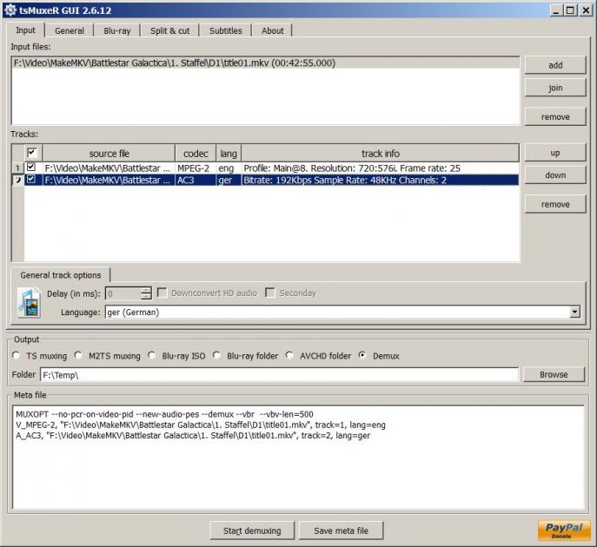This screenshot has width=597, height=547.
Task: Click inside the Meta file text area
Action: pyautogui.click(x=299, y=457)
